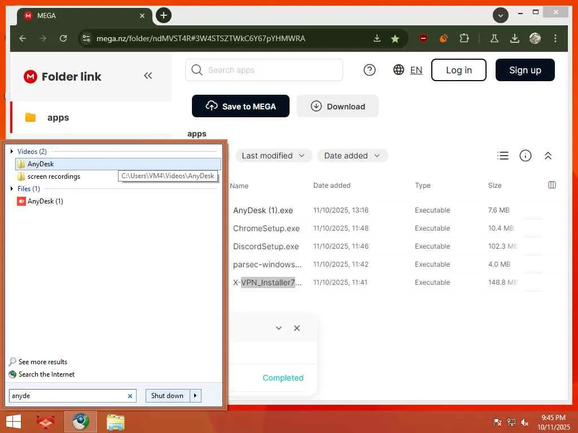Click the Shut down button
This screenshot has width=578, height=433.
coord(167,396)
